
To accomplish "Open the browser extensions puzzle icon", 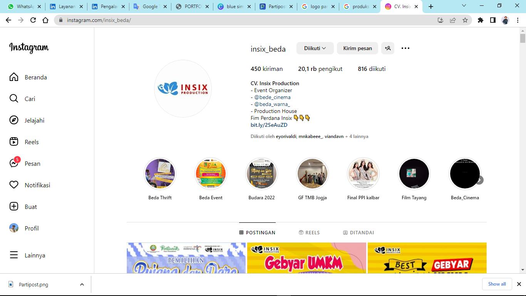I will 481,20.
